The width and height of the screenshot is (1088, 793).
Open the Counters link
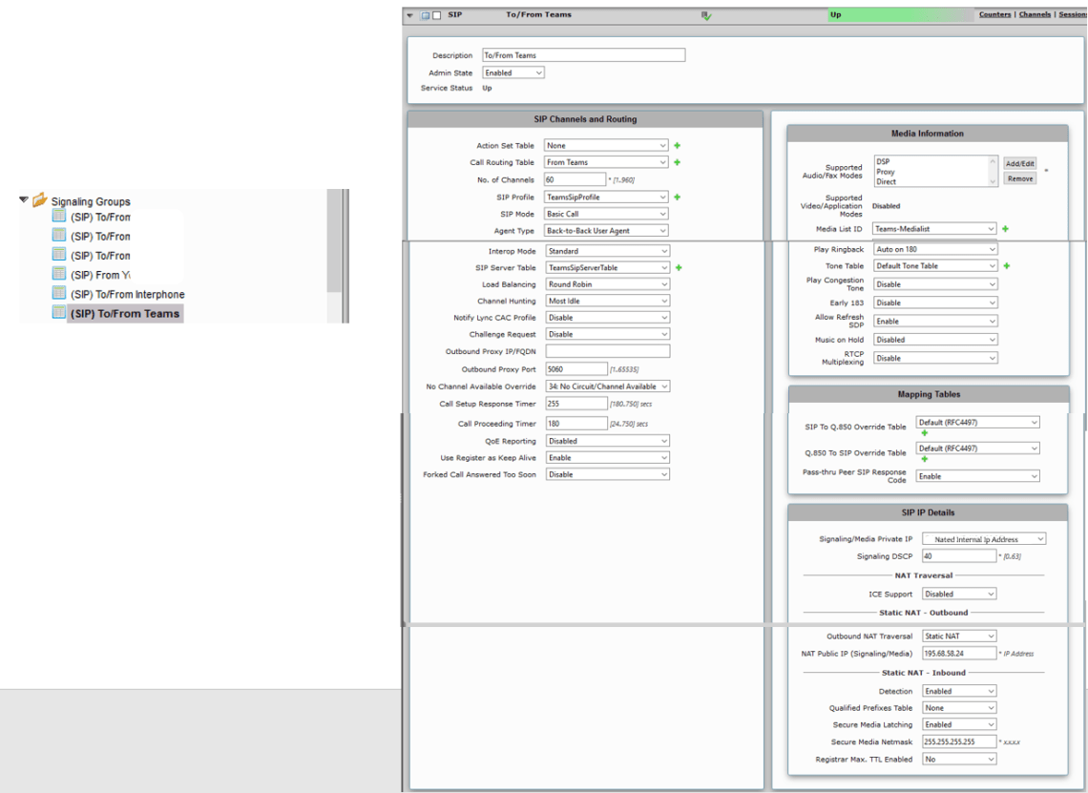(995, 15)
